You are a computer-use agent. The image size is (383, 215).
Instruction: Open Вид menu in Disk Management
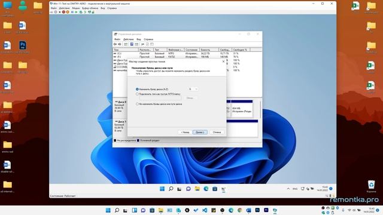(138, 39)
